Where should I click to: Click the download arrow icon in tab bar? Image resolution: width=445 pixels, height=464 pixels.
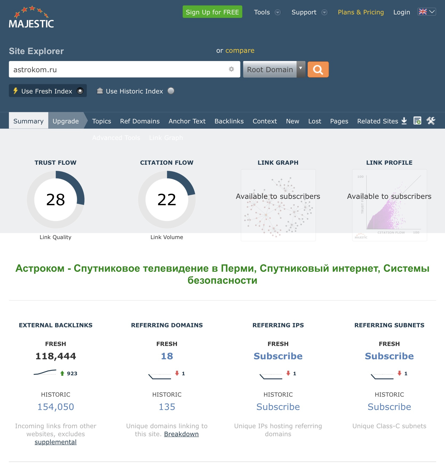(x=404, y=121)
